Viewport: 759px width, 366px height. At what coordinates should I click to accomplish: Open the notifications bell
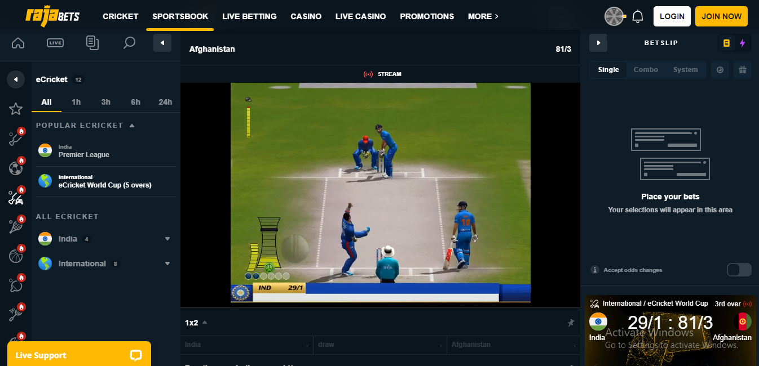pyautogui.click(x=637, y=16)
